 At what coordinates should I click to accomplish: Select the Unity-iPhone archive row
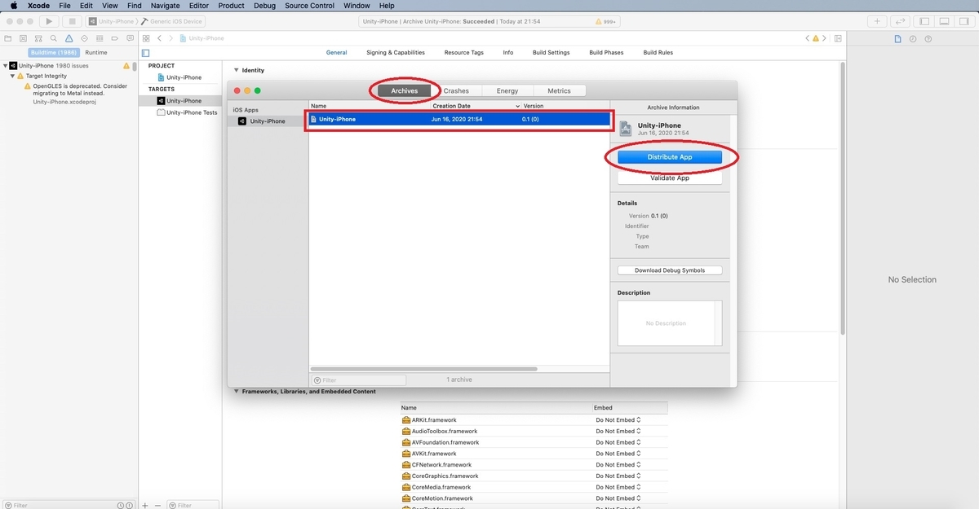(x=459, y=120)
